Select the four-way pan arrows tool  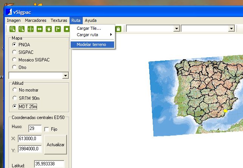coord(31,29)
